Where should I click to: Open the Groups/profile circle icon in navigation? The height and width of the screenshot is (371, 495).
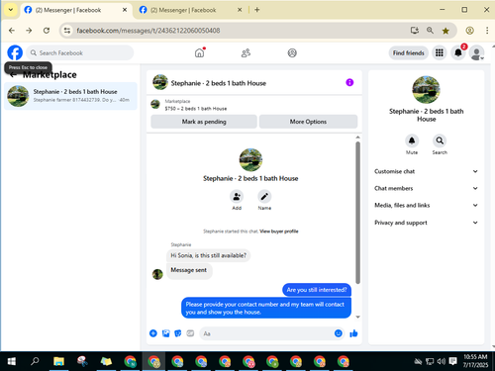click(x=292, y=52)
